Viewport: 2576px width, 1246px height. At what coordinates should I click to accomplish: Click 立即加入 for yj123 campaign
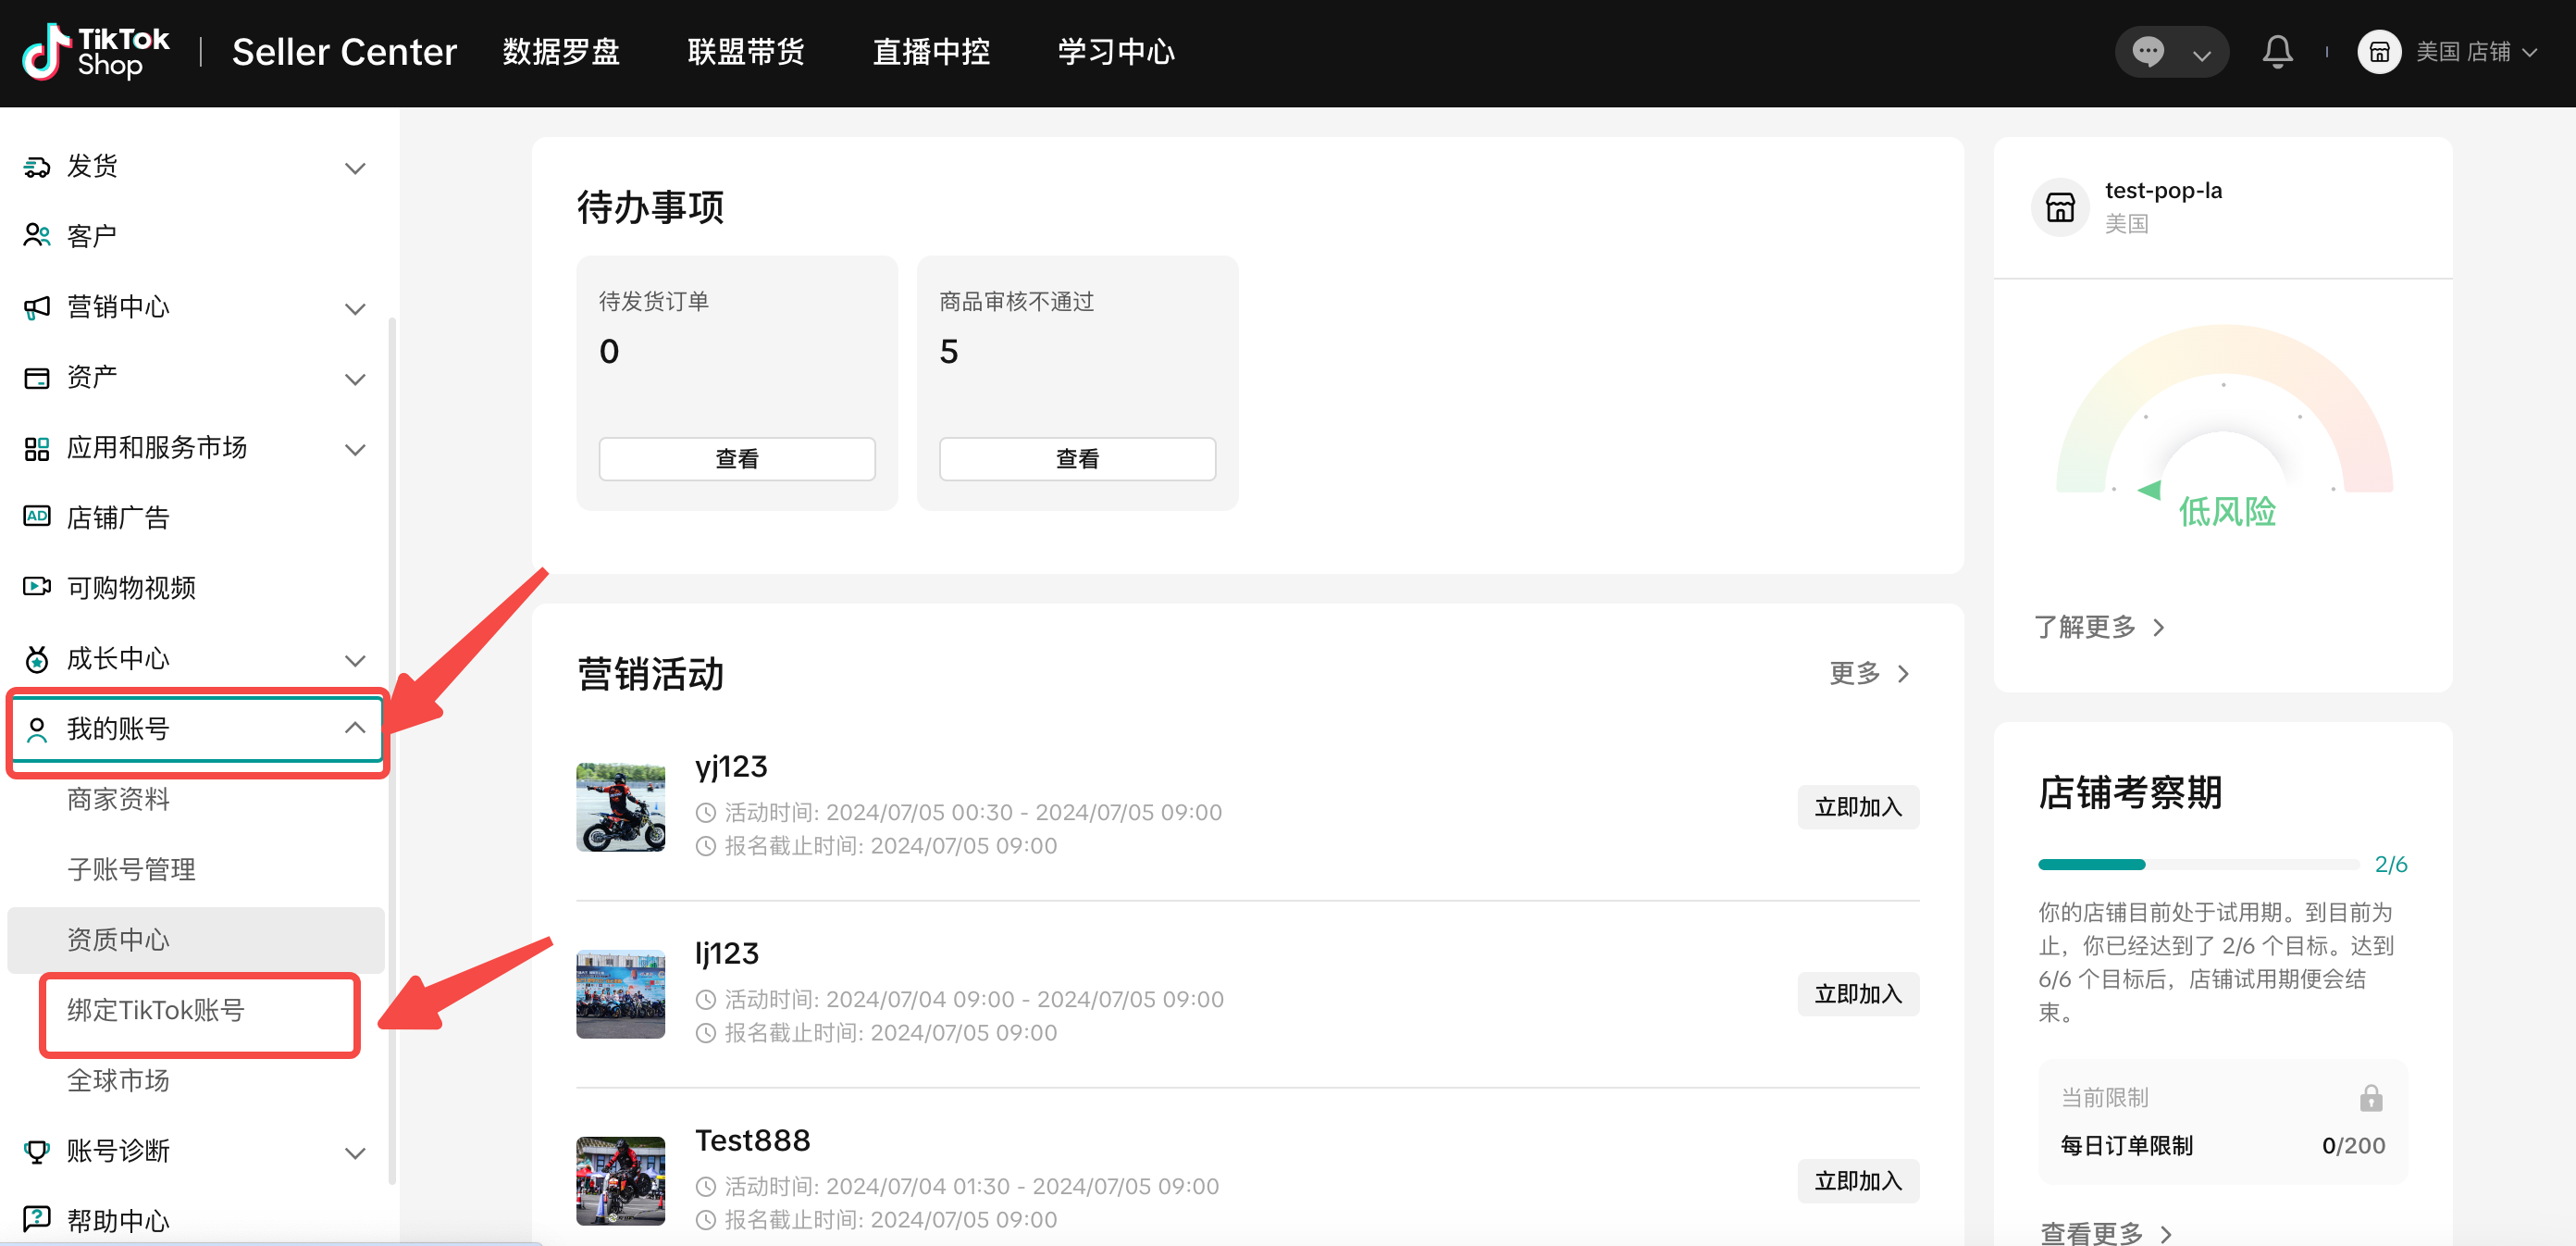(x=1857, y=806)
